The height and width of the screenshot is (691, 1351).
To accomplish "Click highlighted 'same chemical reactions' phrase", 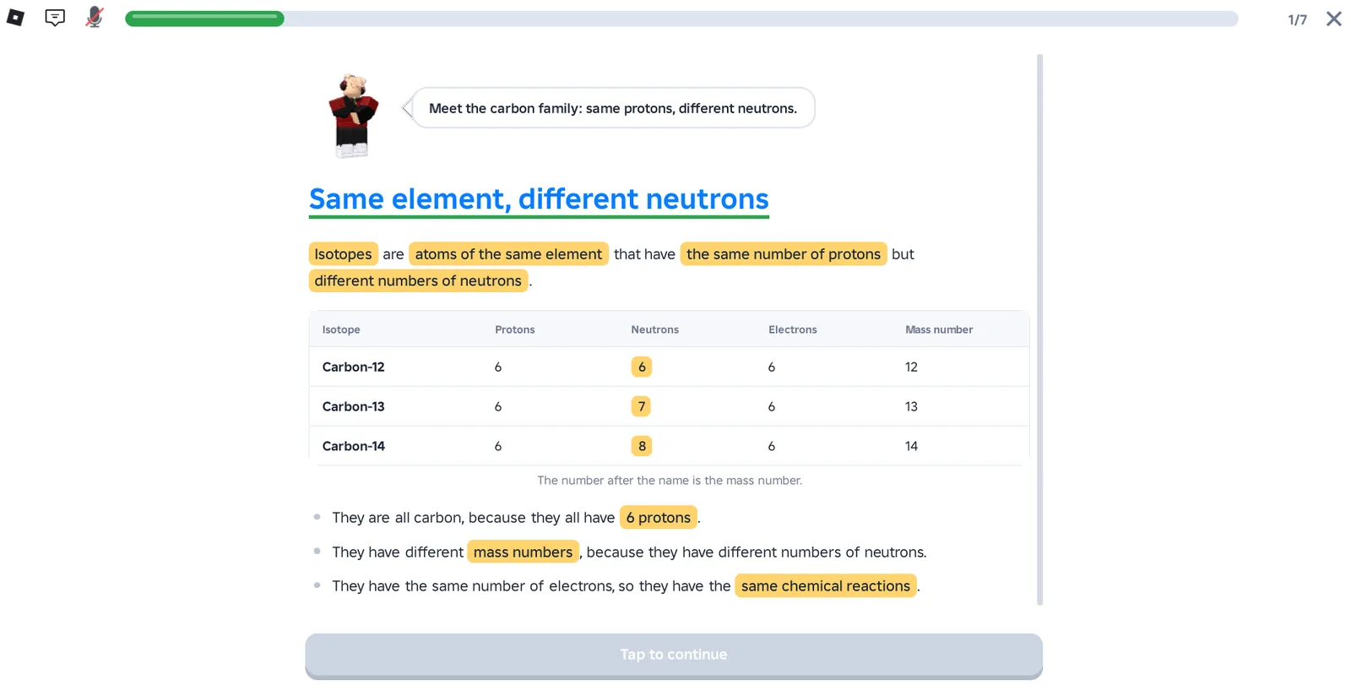I will (x=826, y=586).
